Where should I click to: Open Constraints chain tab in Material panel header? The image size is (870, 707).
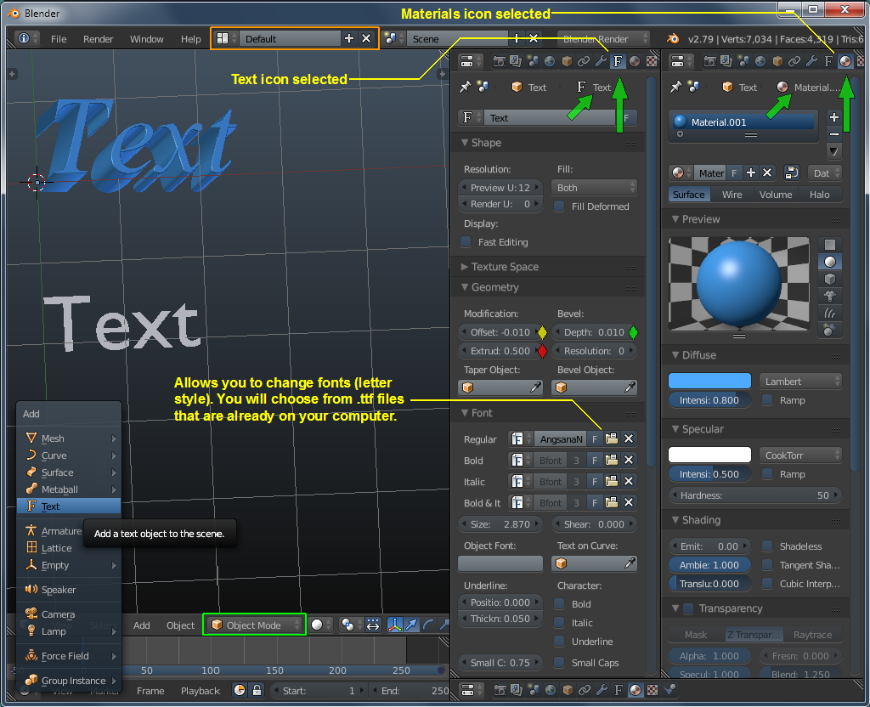(794, 61)
